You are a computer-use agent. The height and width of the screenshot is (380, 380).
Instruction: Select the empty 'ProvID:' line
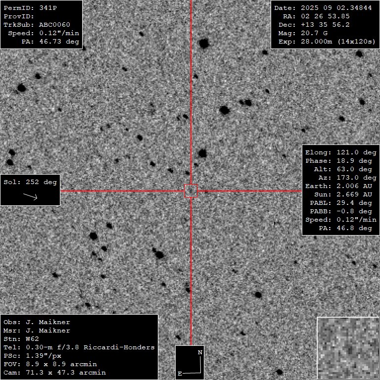[19, 16]
